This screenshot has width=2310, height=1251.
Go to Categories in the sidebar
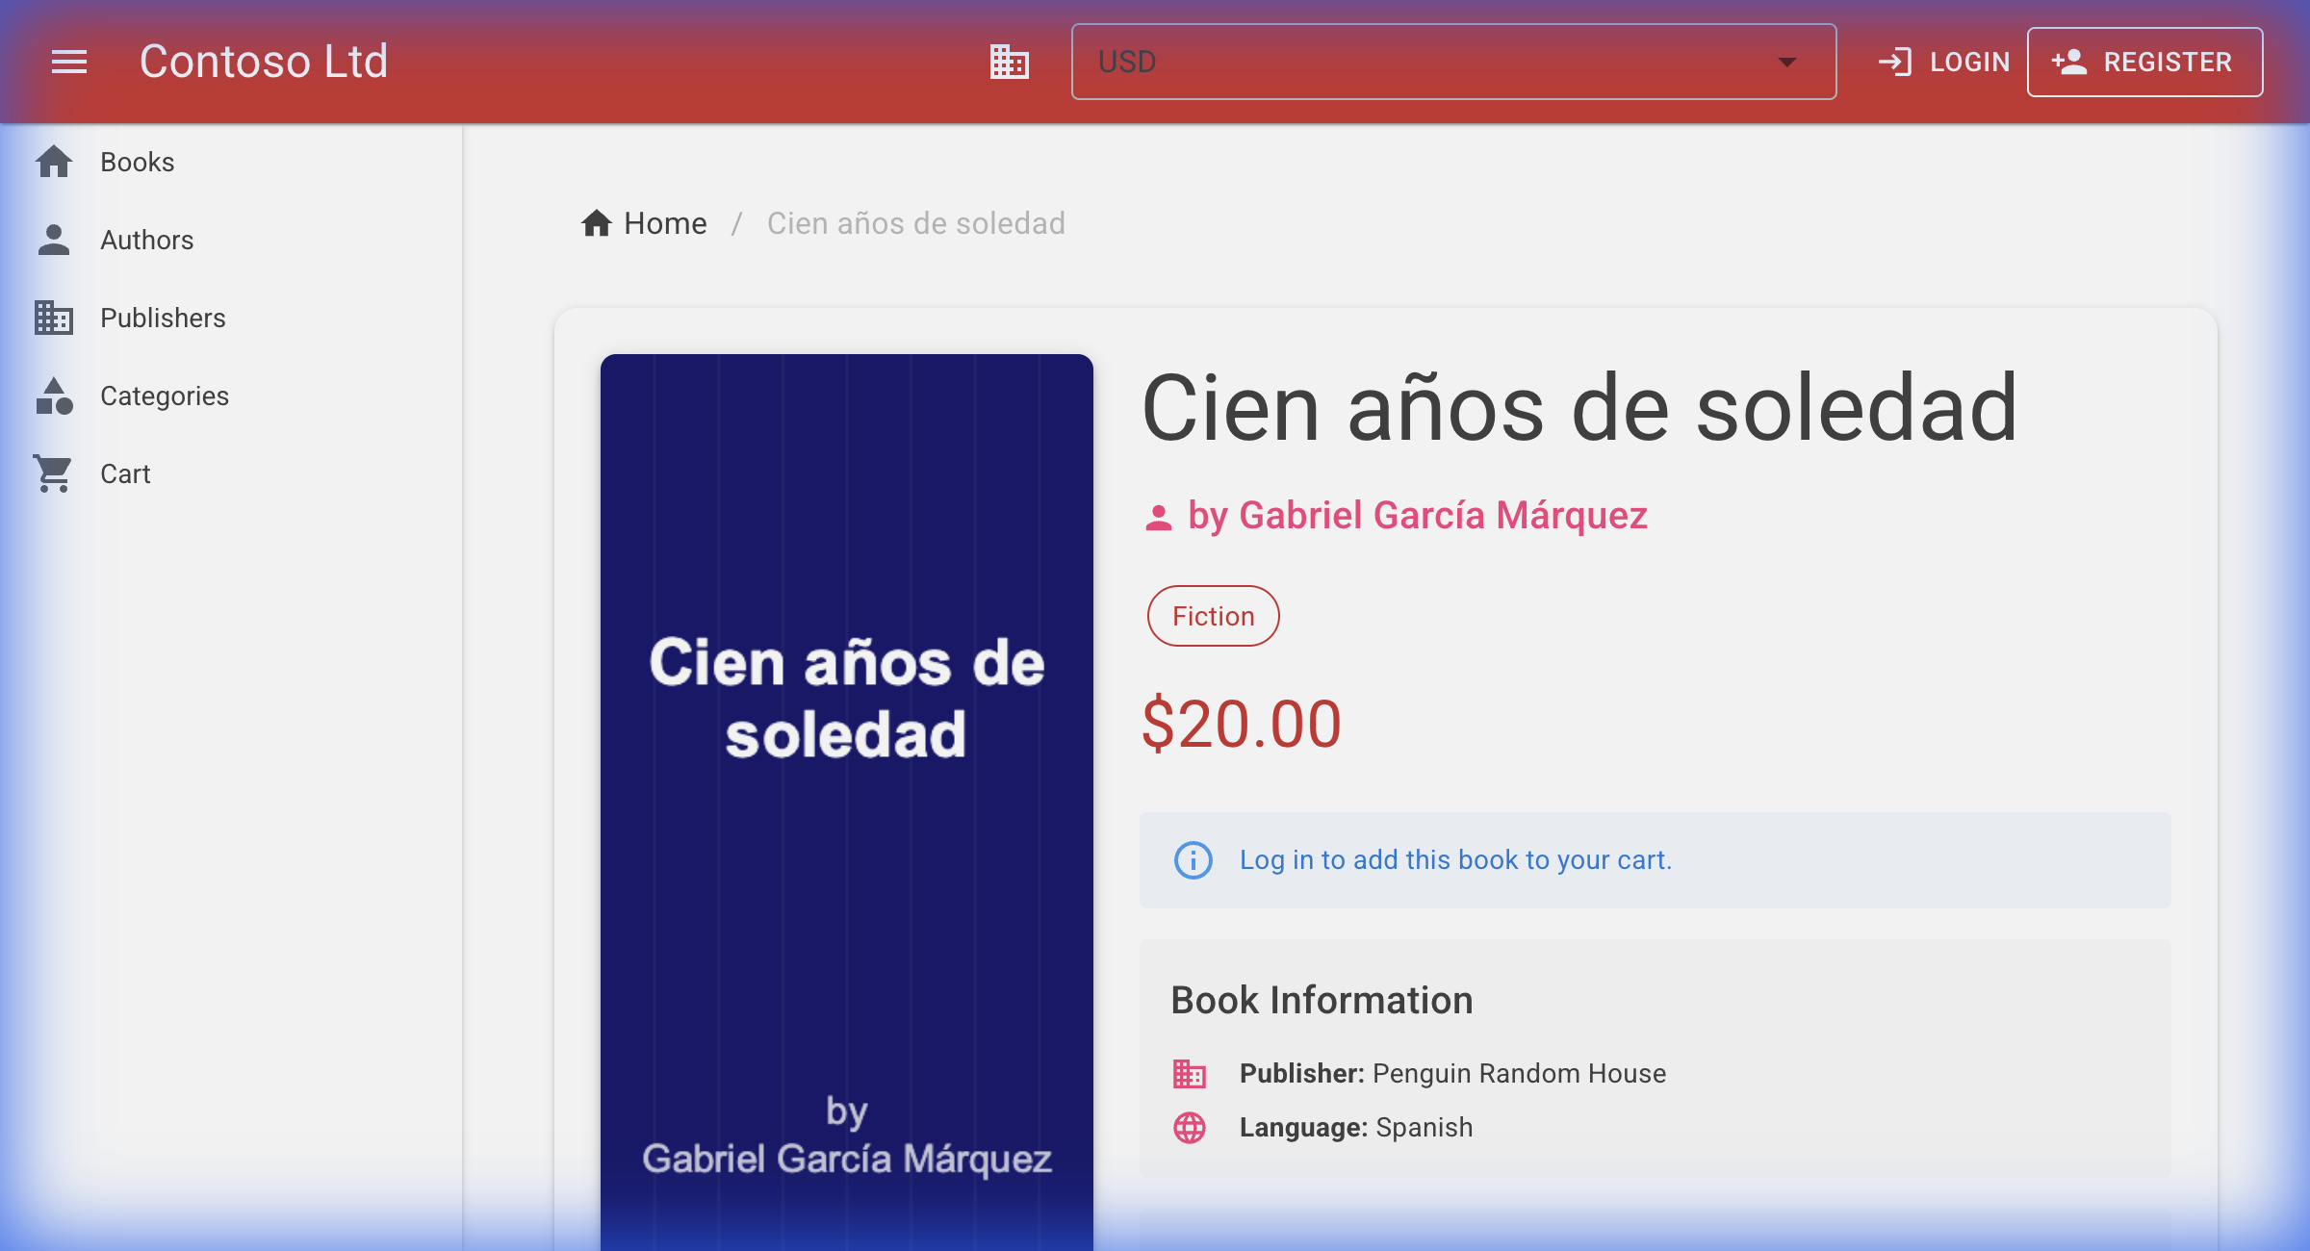point(165,396)
